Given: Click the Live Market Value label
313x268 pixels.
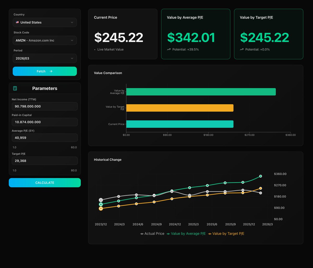Looking at the screenshot, I should pos(111,49).
